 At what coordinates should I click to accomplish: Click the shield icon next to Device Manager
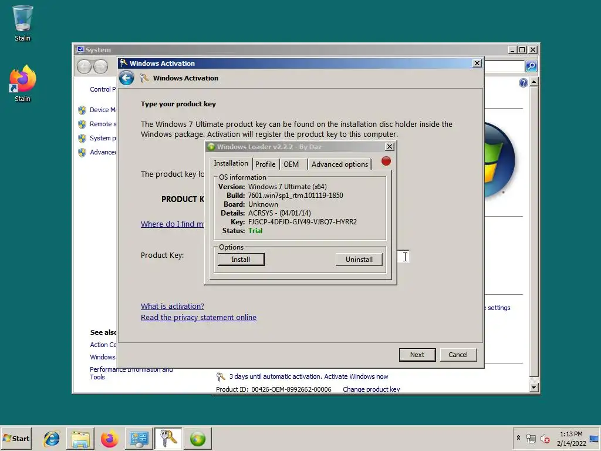(x=82, y=110)
